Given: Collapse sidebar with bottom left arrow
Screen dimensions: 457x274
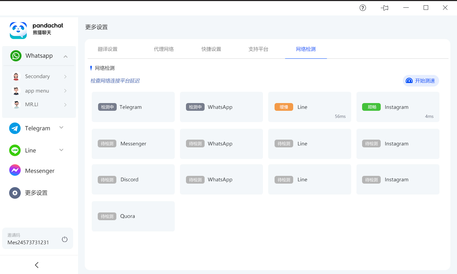Looking at the screenshot, I should pyautogui.click(x=37, y=265).
